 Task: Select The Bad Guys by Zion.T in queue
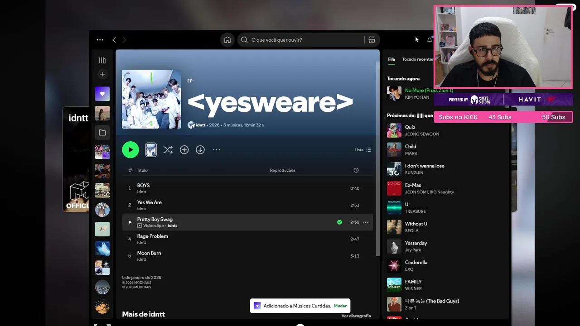(446, 304)
